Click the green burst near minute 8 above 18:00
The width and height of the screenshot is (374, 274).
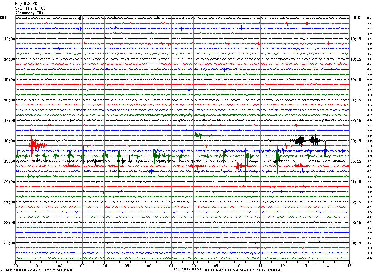200,135
